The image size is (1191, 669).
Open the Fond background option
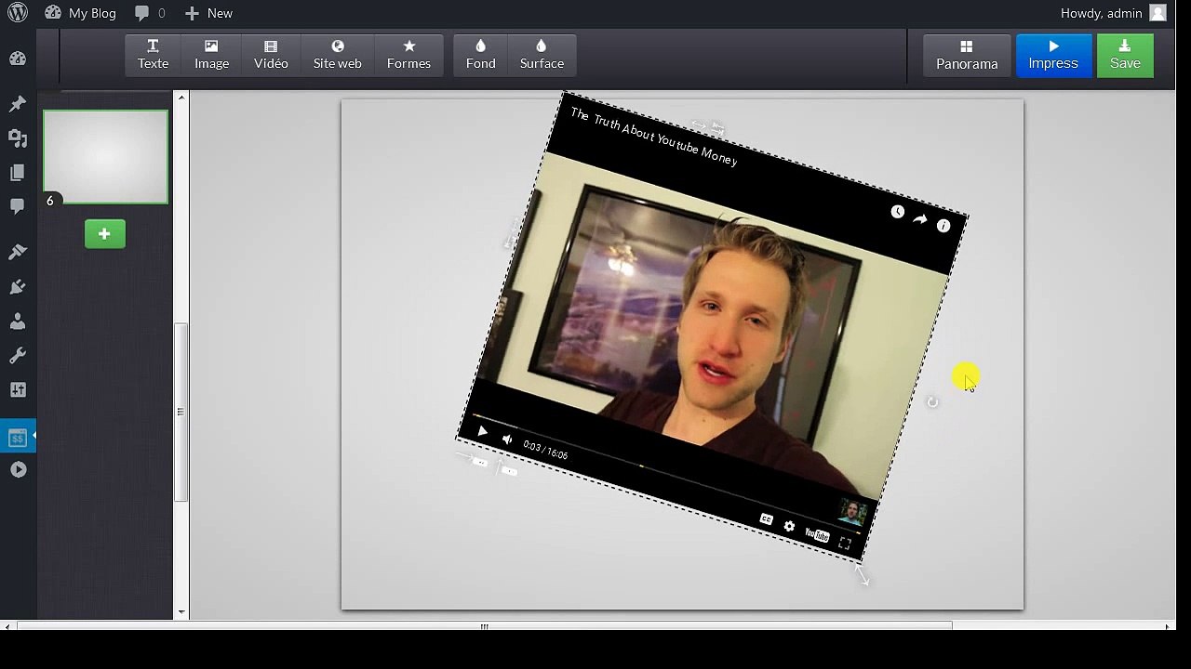pyautogui.click(x=480, y=55)
